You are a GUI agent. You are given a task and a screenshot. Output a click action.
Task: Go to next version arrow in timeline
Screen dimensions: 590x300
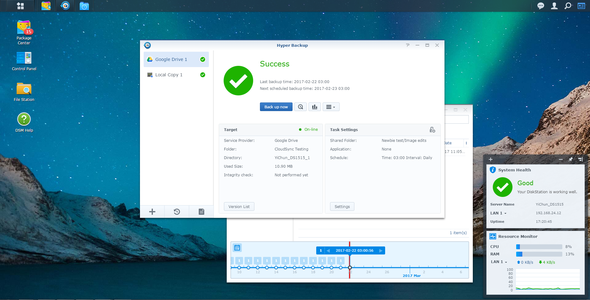(381, 250)
